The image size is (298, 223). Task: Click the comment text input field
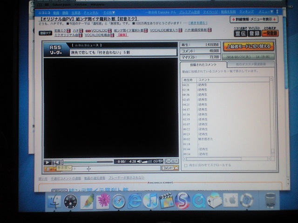(x=125, y=168)
